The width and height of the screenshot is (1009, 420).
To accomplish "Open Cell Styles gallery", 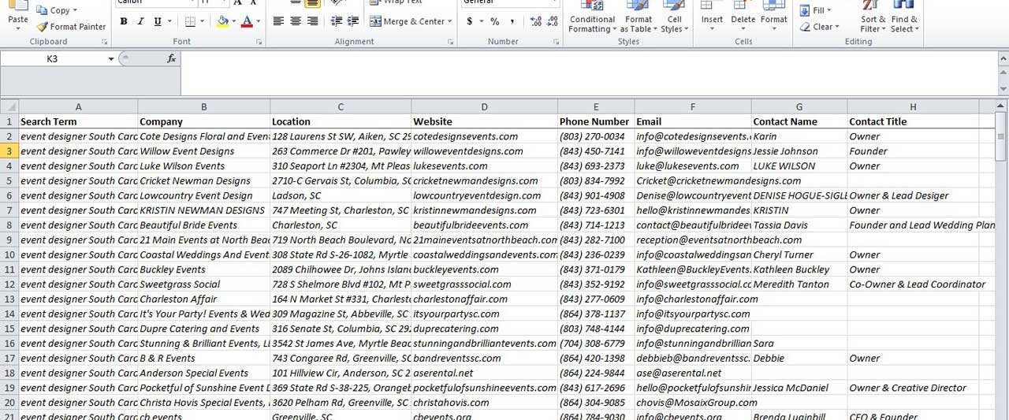I will point(674,17).
